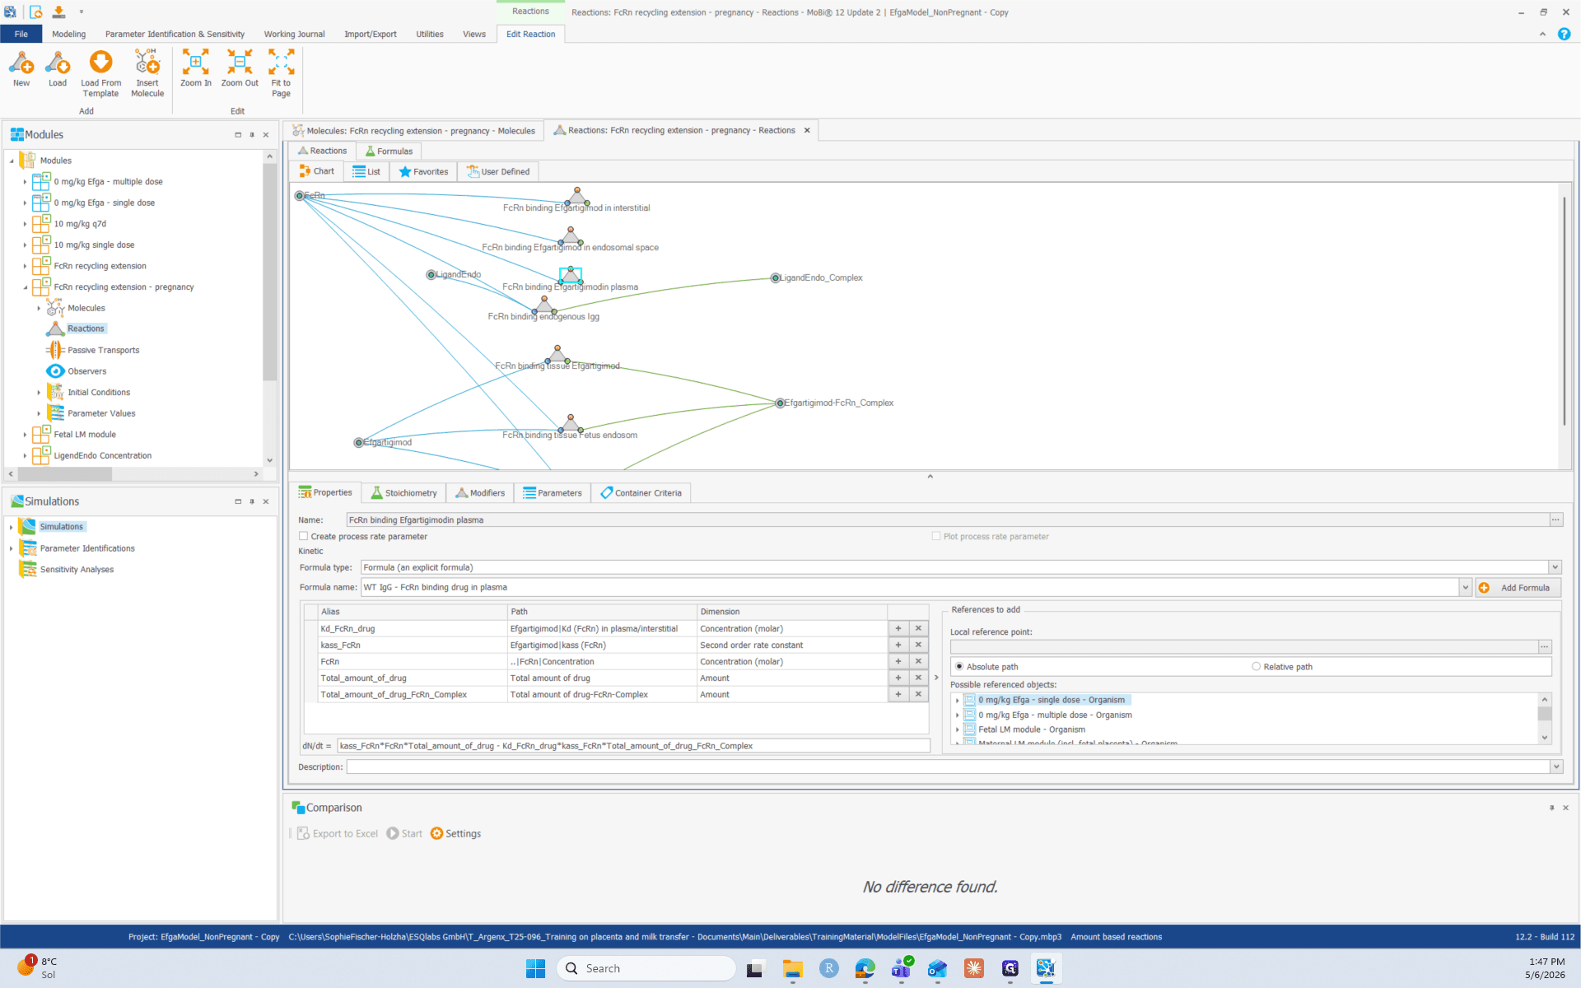Click the Windows Start button
Screen dimensions: 1581x988
(535, 969)
